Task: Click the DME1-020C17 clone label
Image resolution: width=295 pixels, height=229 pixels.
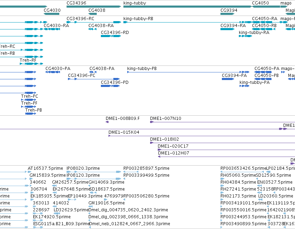Action: coord(173,146)
